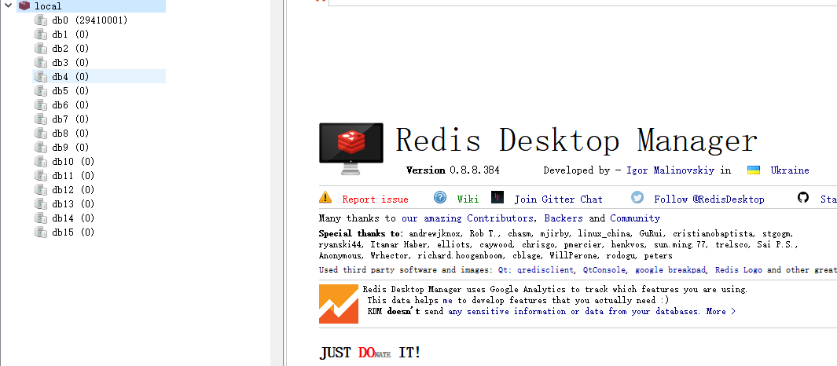The height and width of the screenshot is (366, 837).
Task: Open the qredisclient link
Action: click(546, 270)
